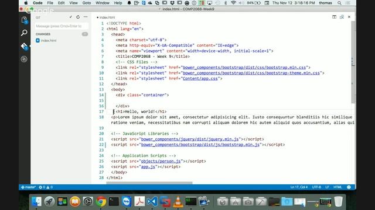Follow the app.js script link
This screenshot has width=375, height=210.
[148, 167]
